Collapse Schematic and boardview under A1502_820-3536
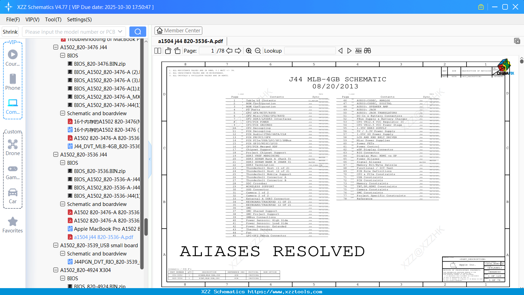Viewport: 524px width, 295px height. 63,204
